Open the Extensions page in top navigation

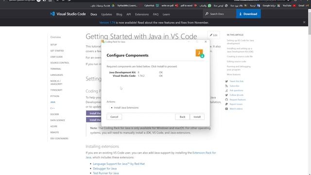pyautogui.click(x=142, y=14)
